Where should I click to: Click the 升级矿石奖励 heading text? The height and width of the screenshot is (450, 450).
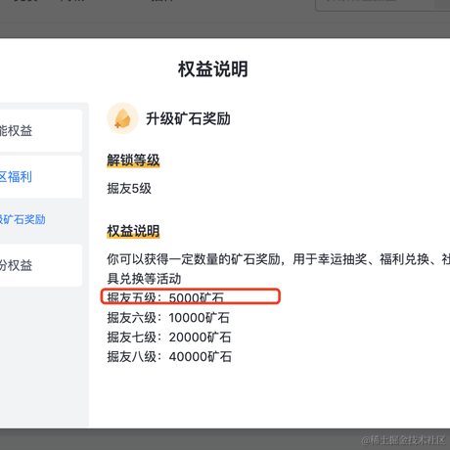[x=188, y=118]
